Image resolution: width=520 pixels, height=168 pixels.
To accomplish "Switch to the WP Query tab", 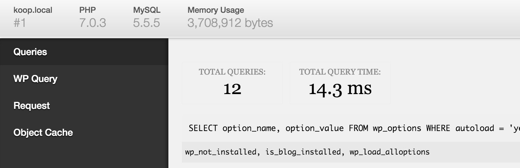I will pyautogui.click(x=35, y=79).
